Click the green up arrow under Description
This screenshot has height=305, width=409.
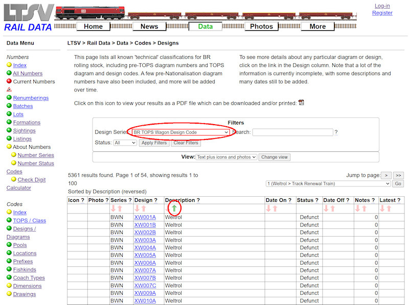click(174, 208)
